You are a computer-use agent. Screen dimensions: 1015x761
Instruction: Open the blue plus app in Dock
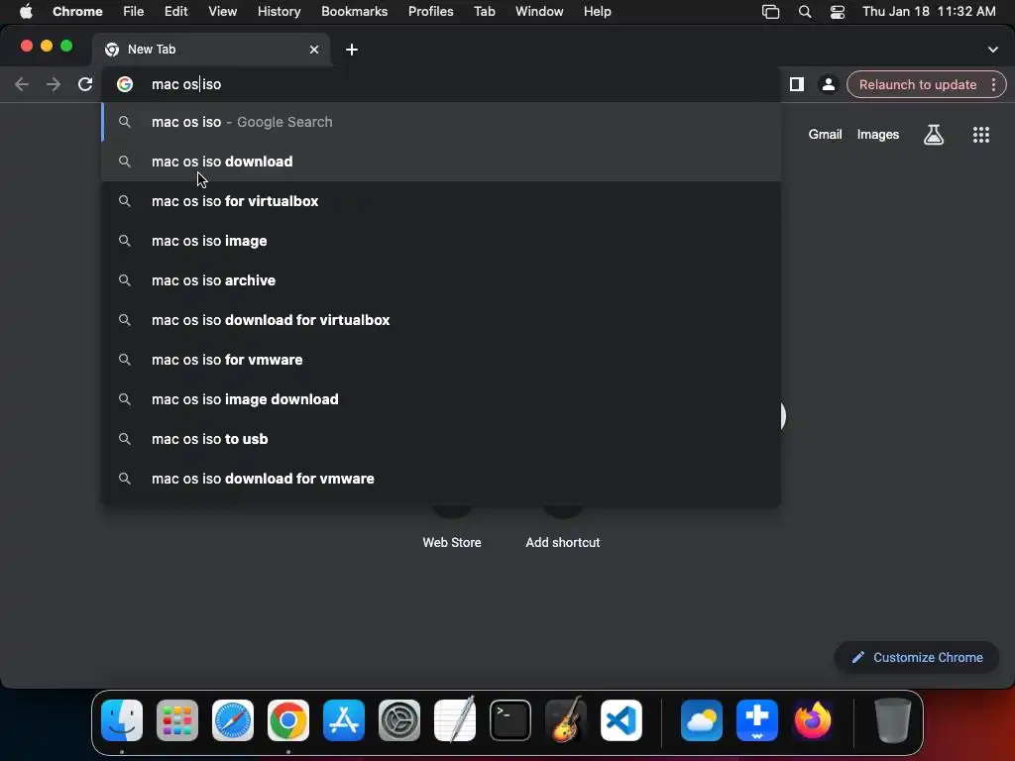tap(757, 720)
